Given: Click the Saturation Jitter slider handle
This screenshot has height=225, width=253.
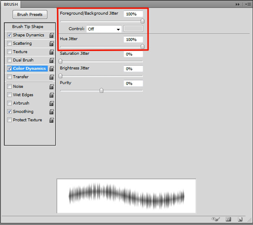Looking at the screenshot, I should (x=60, y=61).
